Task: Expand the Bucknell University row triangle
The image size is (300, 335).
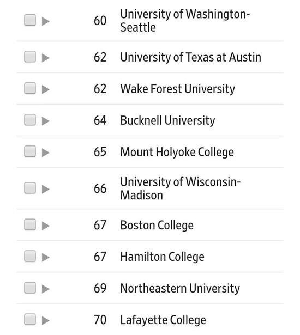Action: click(46, 121)
